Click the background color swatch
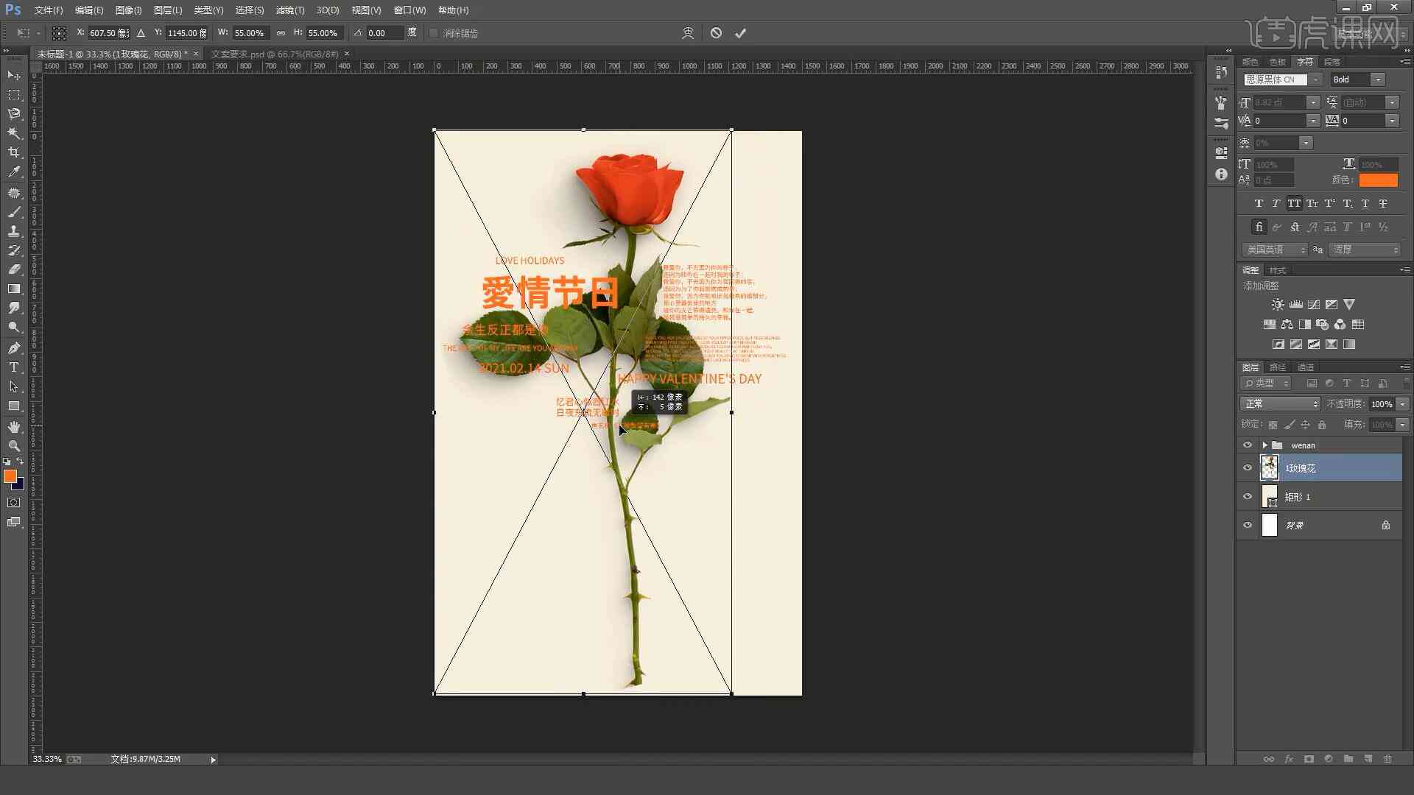Screen dimensions: 1414x795 (20, 486)
